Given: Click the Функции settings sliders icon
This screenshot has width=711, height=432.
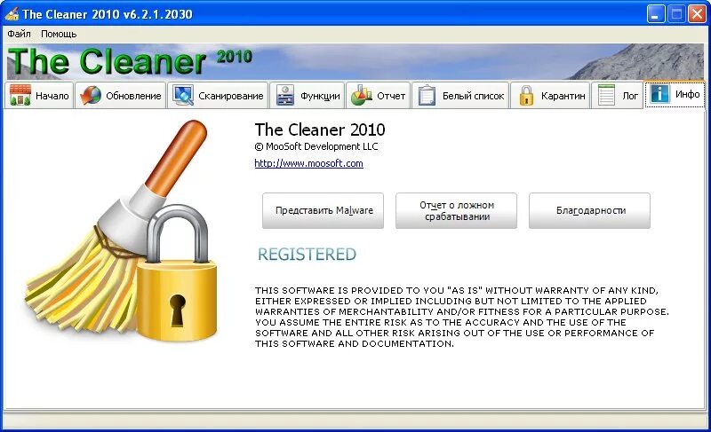Looking at the screenshot, I should 285,96.
